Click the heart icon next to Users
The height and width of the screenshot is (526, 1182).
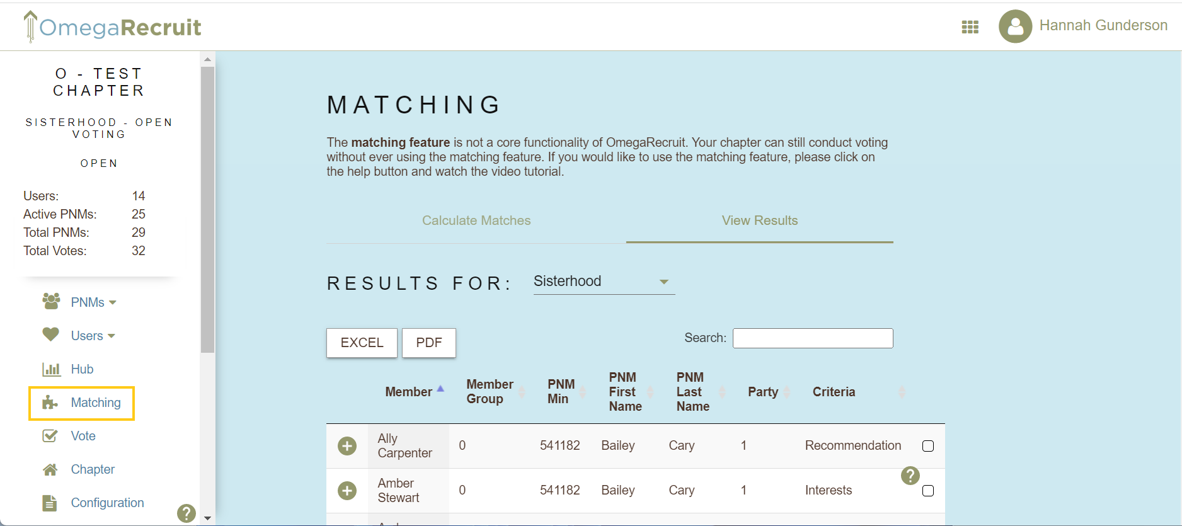pos(50,335)
